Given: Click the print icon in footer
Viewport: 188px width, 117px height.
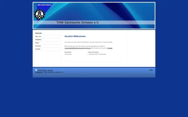Looking at the screenshot, I should point(36,70).
